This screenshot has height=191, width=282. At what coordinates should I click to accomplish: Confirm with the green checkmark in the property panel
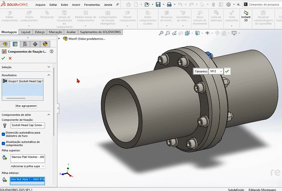[x=3, y=58]
